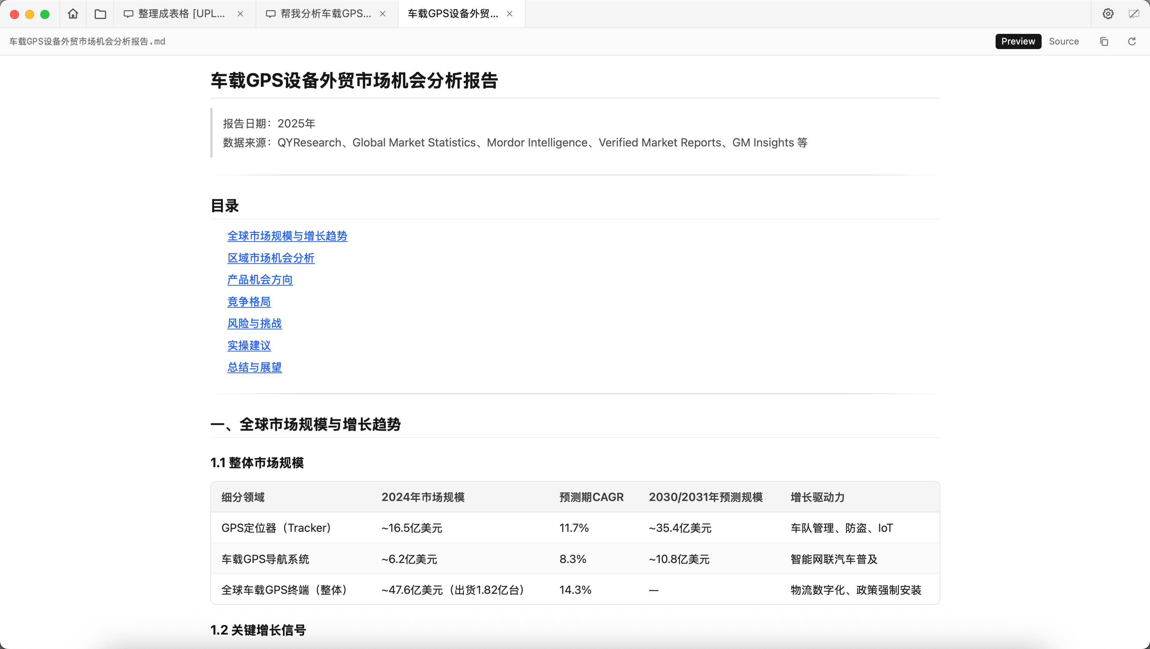Open the settings gear icon
Viewport: 1150px width, 649px height.
pyautogui.click(x=1107, y=14)
